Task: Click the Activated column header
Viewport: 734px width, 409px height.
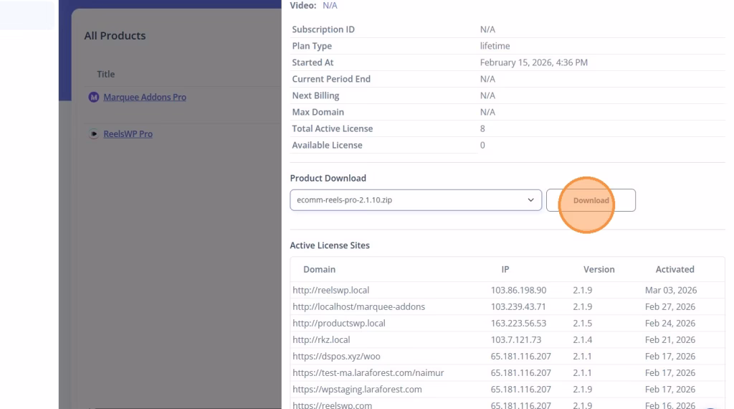Action: pyautogui.click(x=675, y=269)
